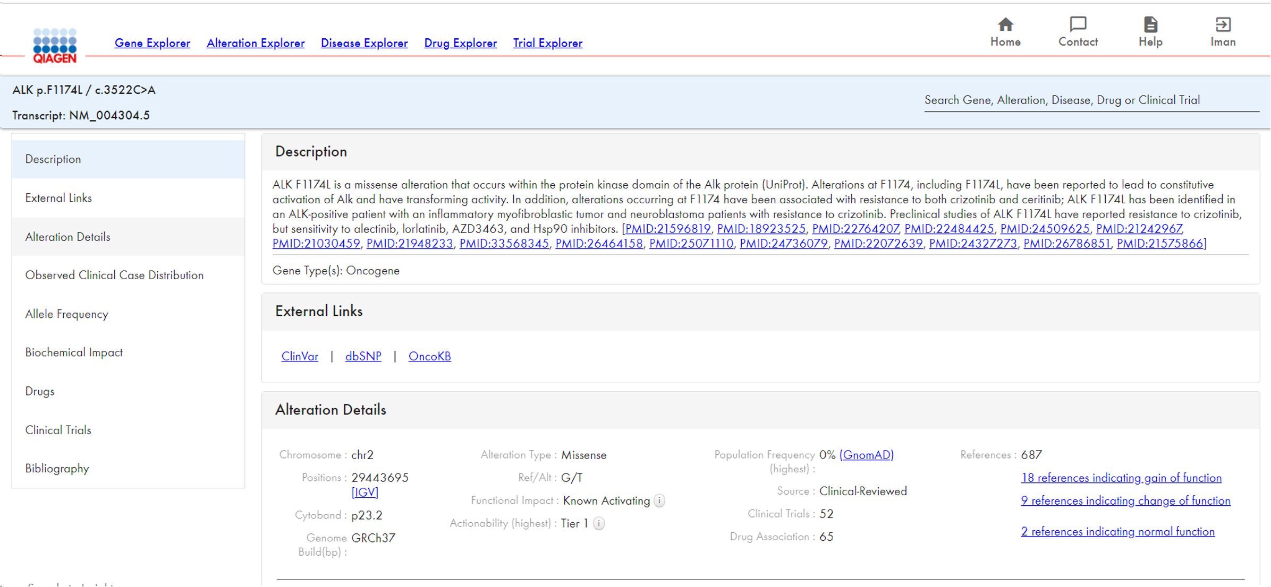
Task: Click the ALK p.F1174L alteration title
Action: point(84,90)
